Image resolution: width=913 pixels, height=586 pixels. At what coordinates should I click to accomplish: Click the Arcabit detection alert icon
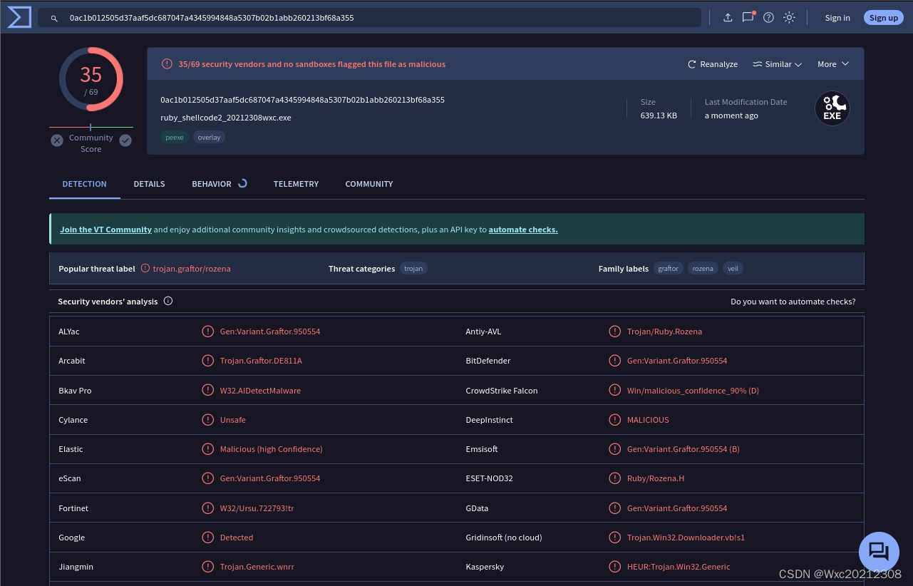(x=207, y=361)
